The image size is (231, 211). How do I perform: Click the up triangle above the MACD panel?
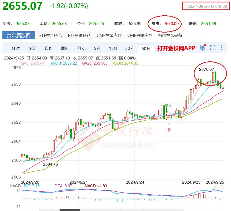[215, 186]
